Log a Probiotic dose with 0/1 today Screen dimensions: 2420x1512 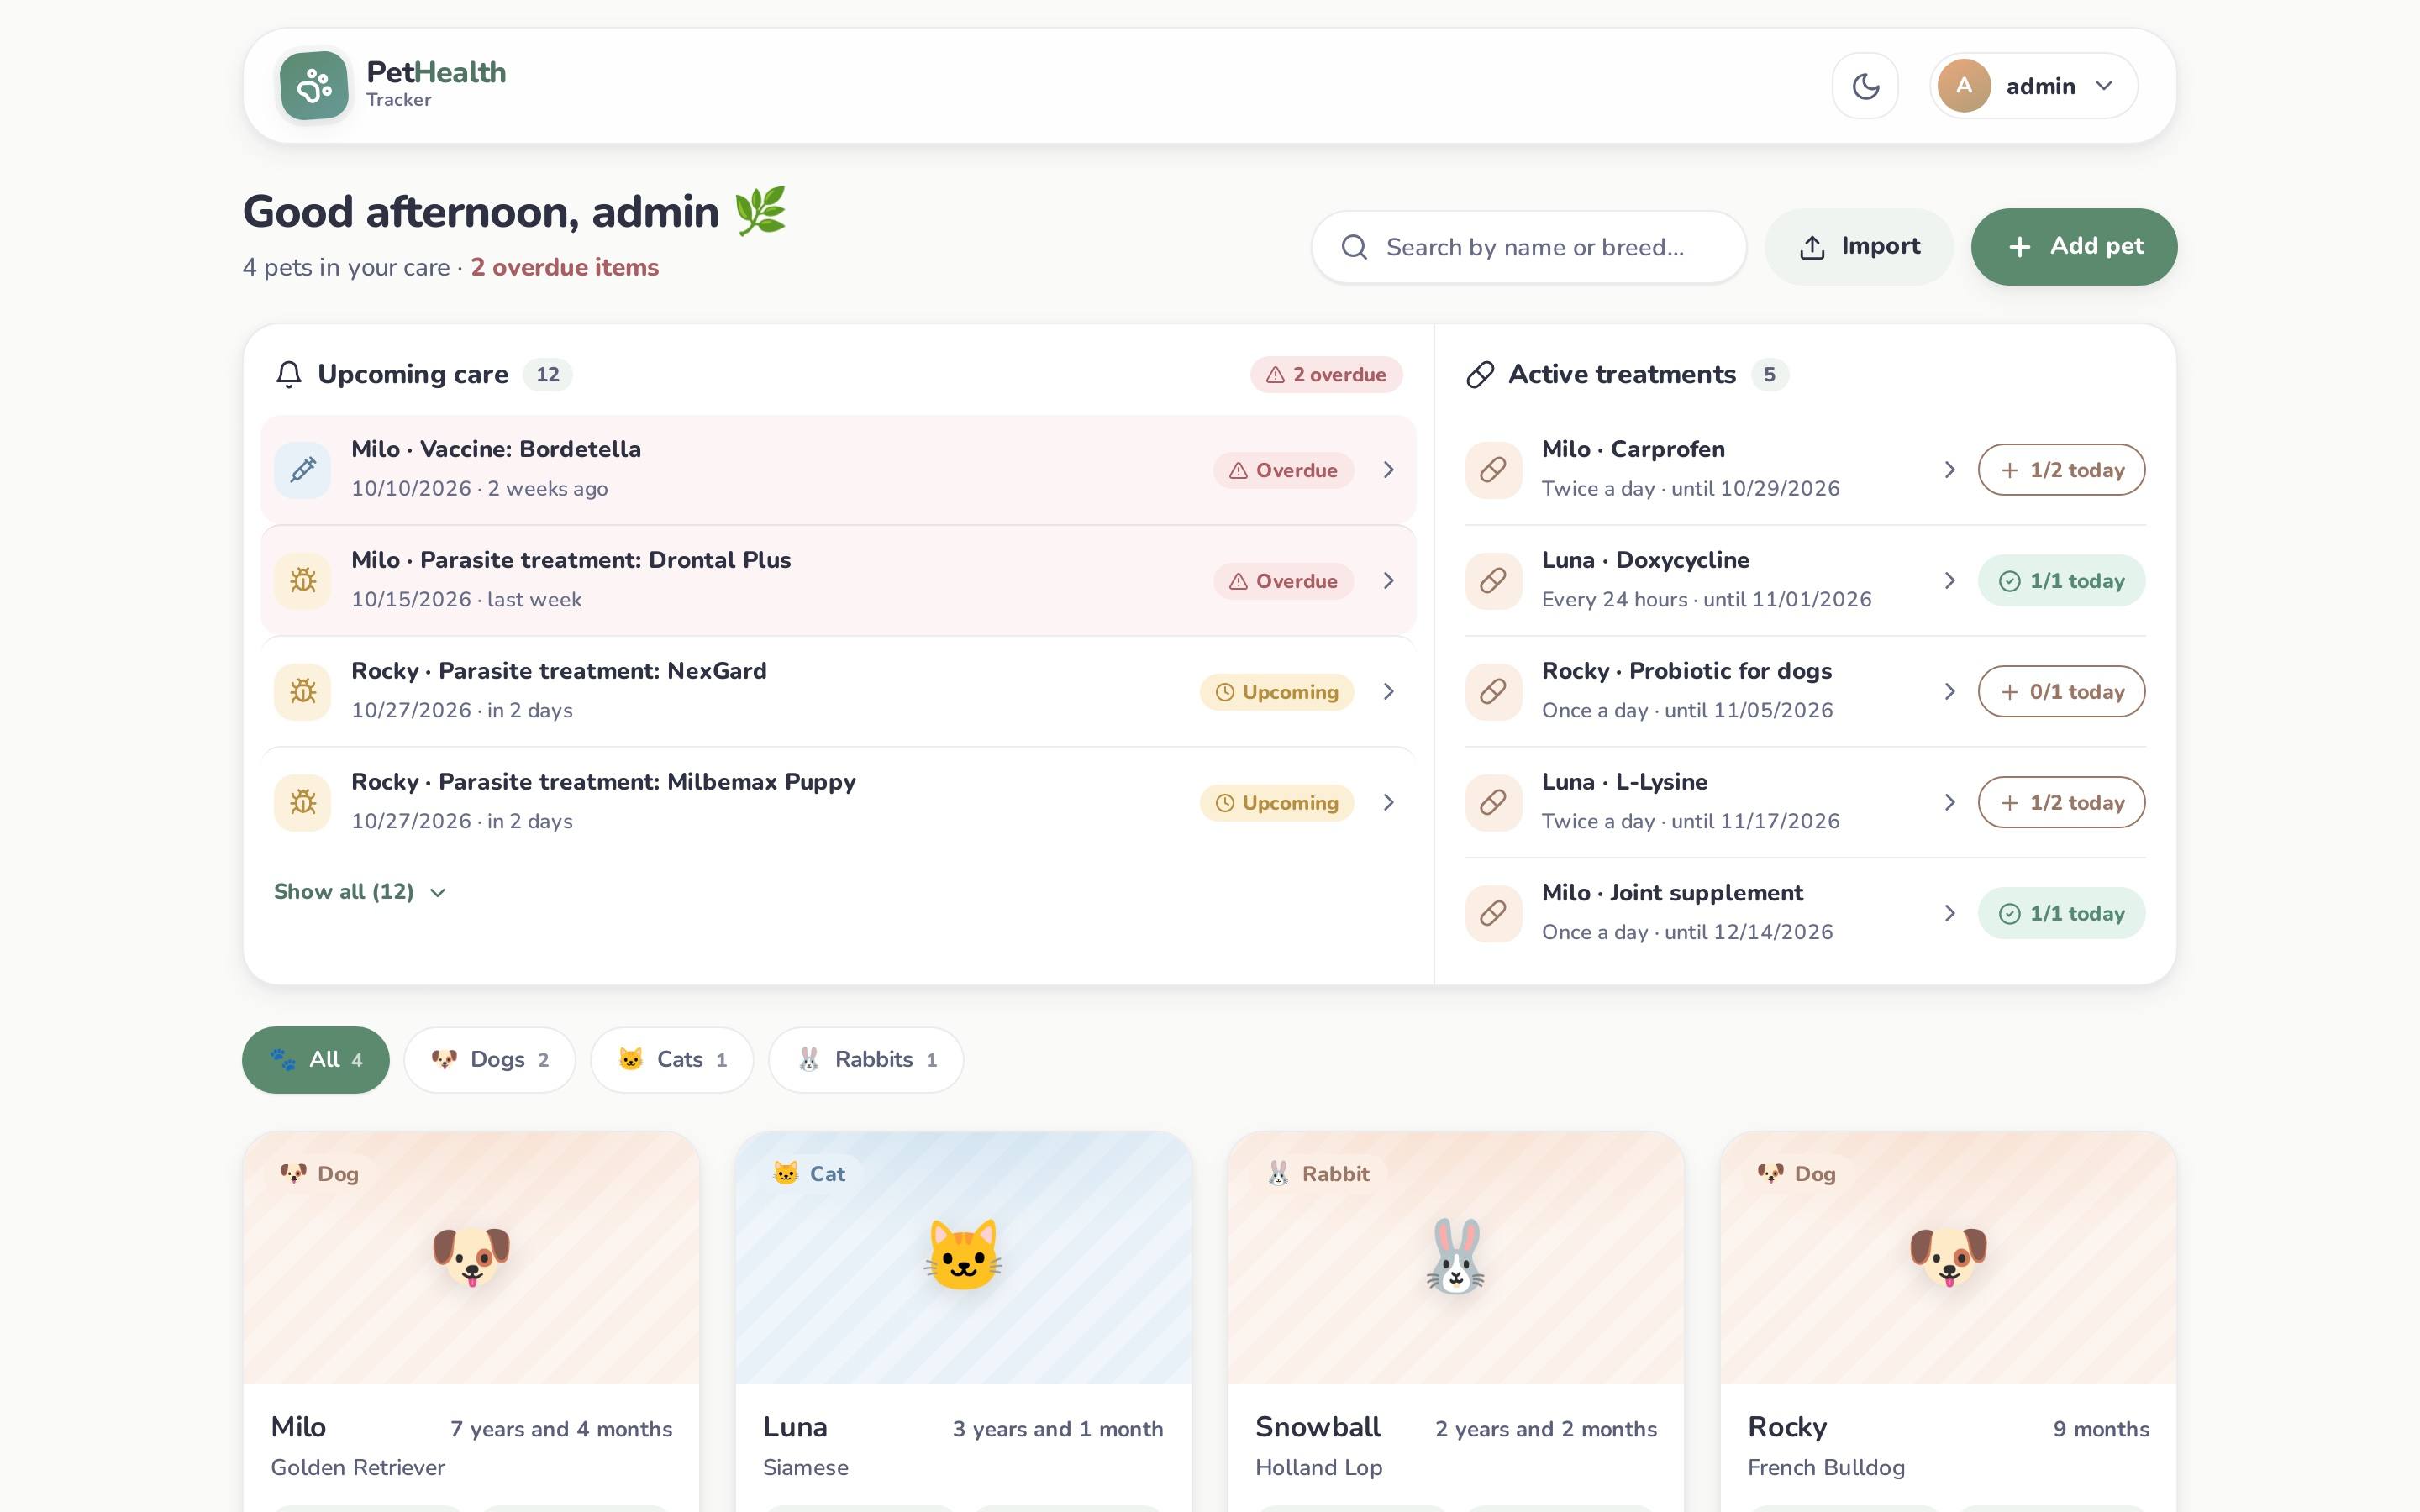pos(2061,692)
